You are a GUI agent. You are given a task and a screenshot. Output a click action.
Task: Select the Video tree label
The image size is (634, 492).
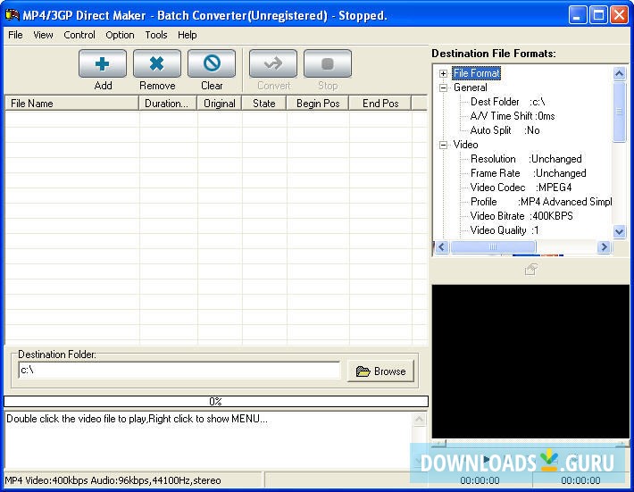pyautogui.click(x=465, y=145)
